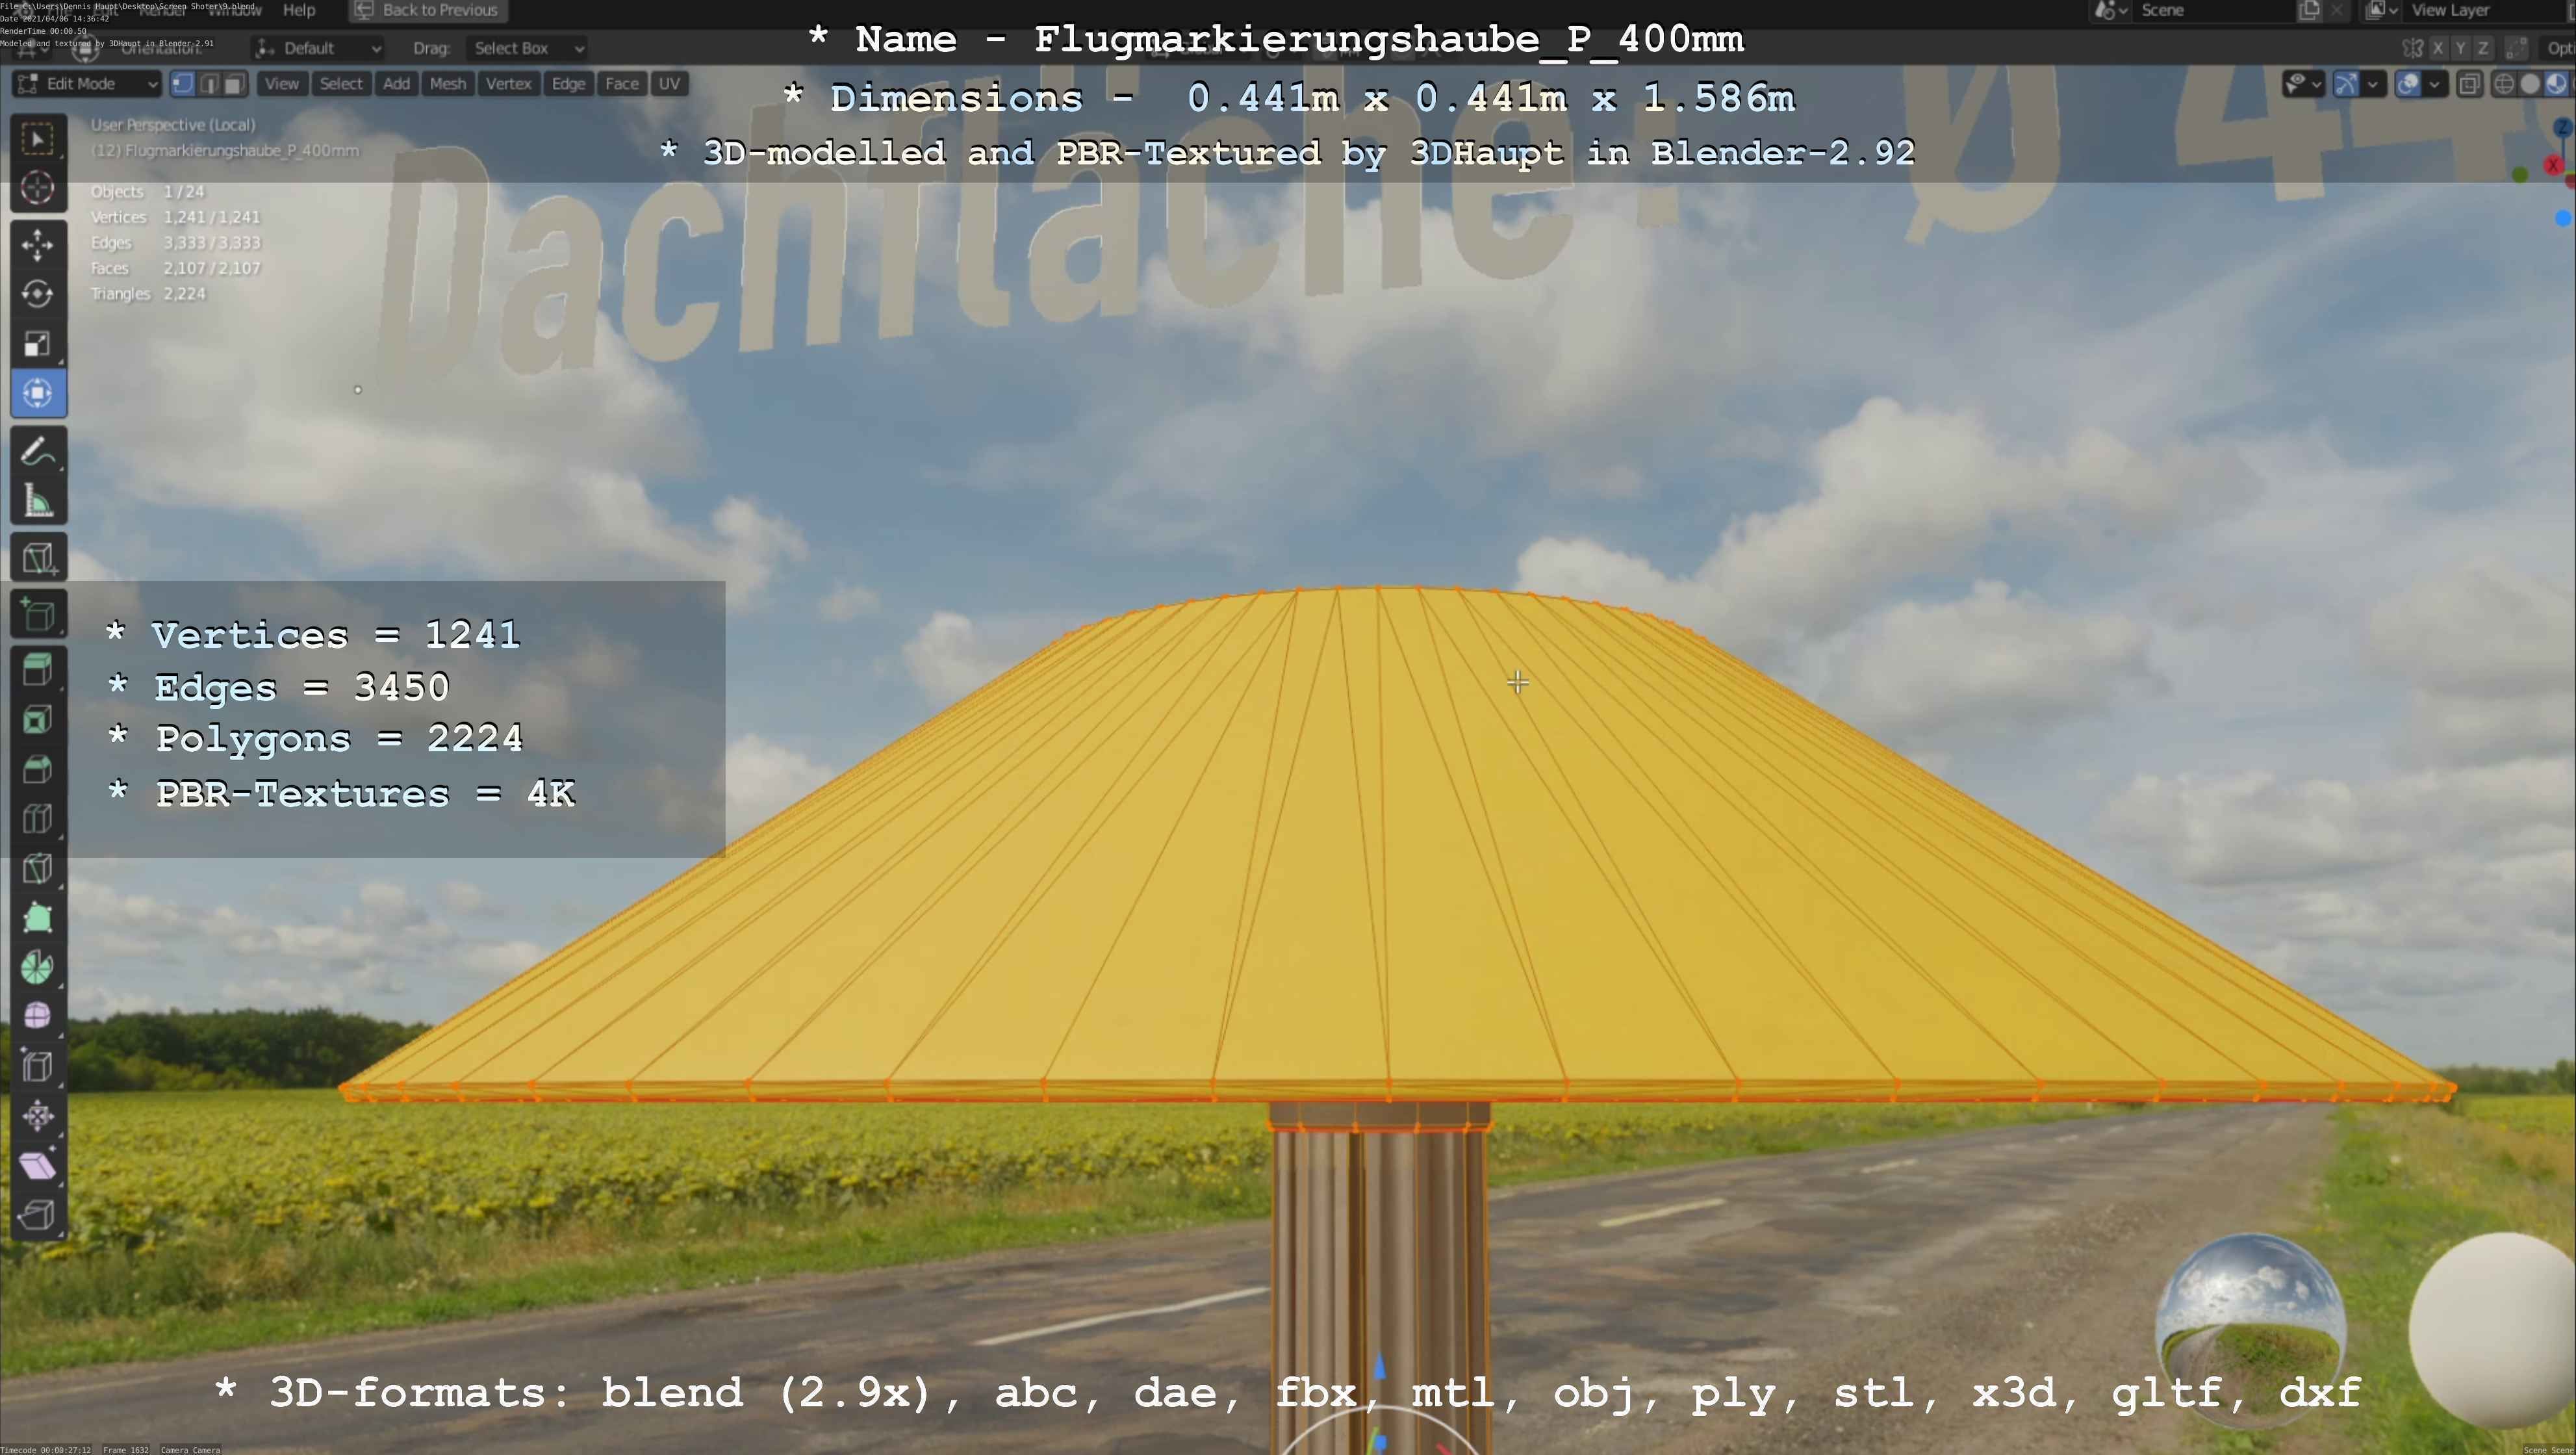Select the Select Box tool
2576x1455 pixels.
click(x=38, y=138)
